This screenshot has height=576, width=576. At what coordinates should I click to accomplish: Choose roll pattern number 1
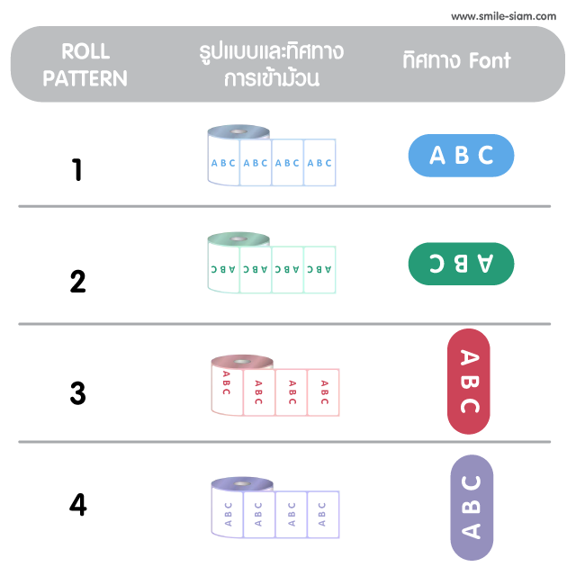coord(77,169)
